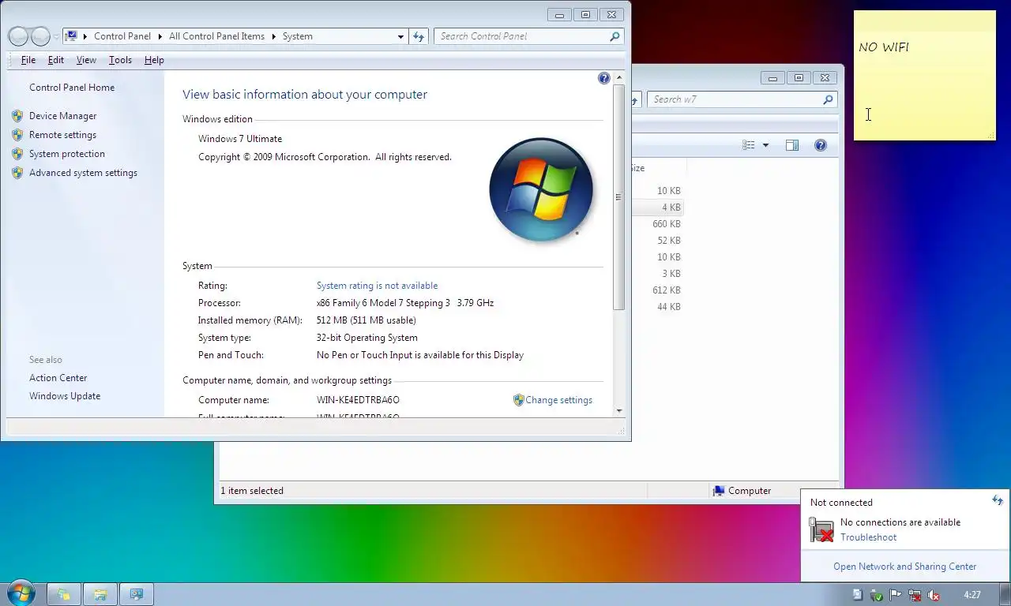Click the Computer status entry in Explorer
The height and width of the screenshot is (606, 1011).
(x=742, y=491)
